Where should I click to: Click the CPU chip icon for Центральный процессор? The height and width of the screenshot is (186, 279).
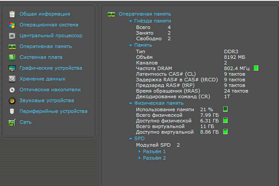point(12,36)
